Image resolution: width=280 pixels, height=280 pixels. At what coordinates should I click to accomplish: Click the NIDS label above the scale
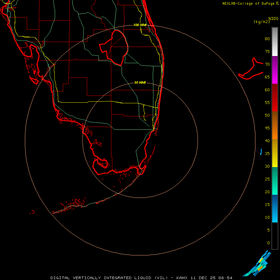pos(273,18)
